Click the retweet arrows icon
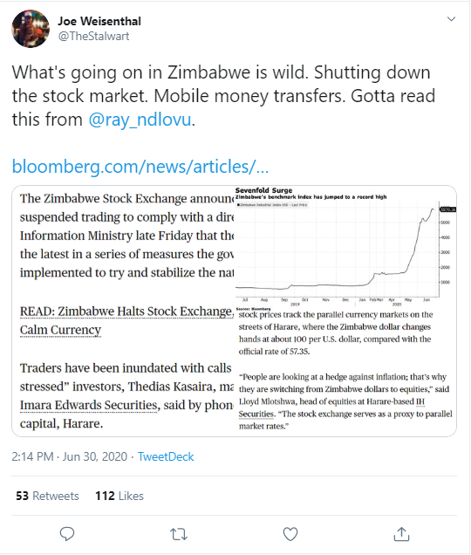The image size is (471, 555). (x=179, y=534)
